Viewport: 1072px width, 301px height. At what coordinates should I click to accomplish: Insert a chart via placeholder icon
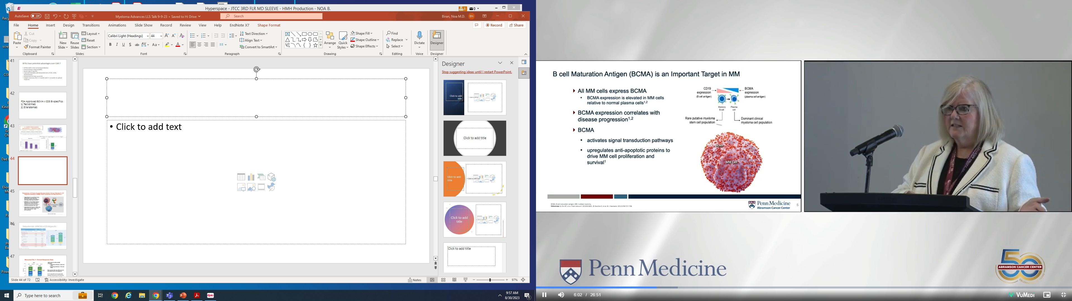(x=251, y=177)
